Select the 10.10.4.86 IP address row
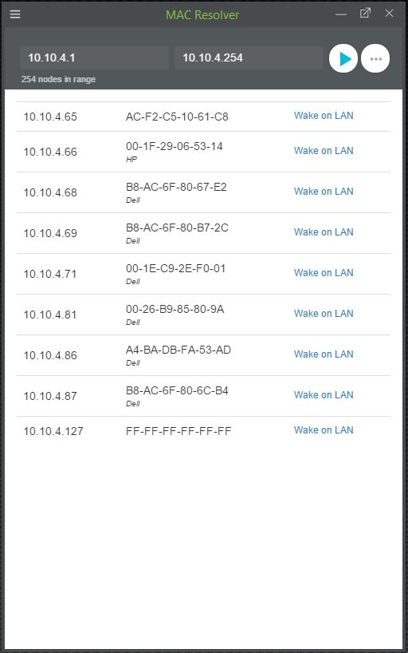 pyautogui.click(x=203, y=355)
